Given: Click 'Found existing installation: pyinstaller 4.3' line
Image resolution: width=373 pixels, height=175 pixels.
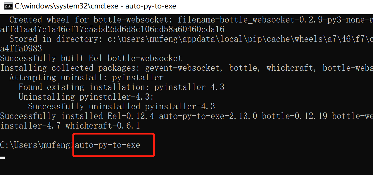Looking at the screenshot, I should pyautogui.click(x=122, y=87).
